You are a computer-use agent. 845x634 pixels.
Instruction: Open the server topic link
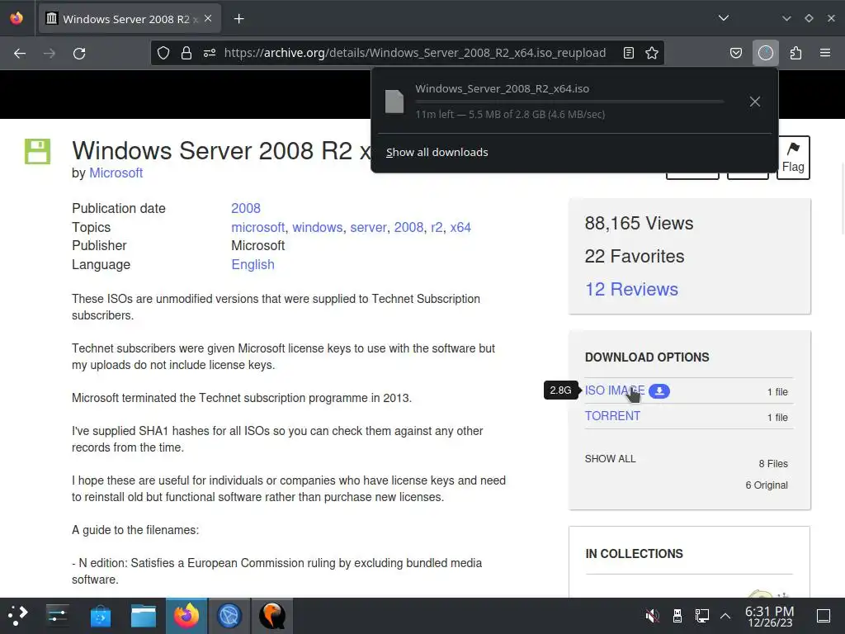[x=368, y=227]
